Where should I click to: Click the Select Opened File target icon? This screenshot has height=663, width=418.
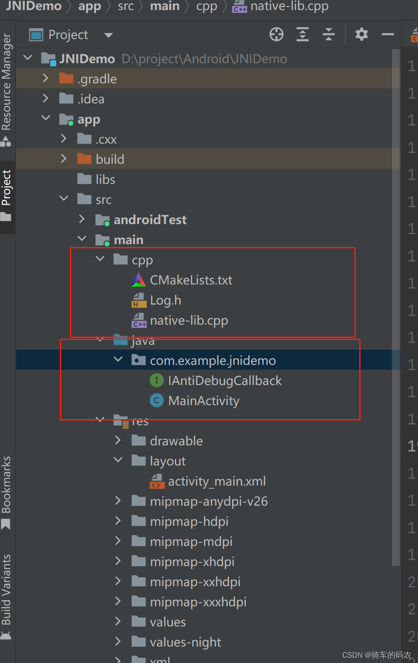tap(277, 35)
